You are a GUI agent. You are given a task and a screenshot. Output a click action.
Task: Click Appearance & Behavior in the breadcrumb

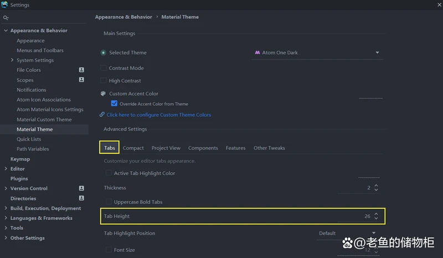coord(123,17)
